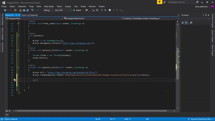Open the Görünüm menu
Screen dimensions: 215x121
click(22, 6)
